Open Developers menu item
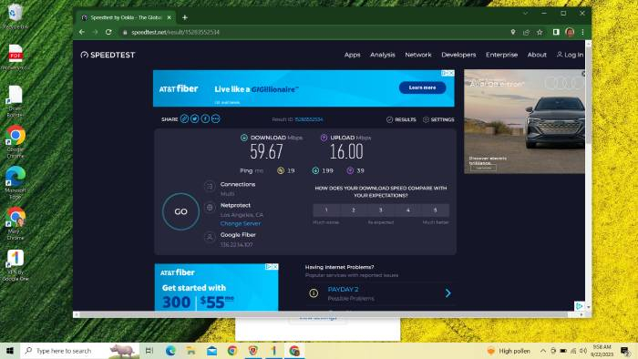Screen dimensions: 638x359 coord(458,55)
